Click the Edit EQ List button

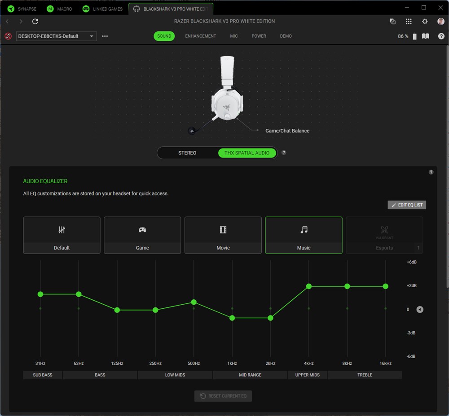tap(407, 205)
